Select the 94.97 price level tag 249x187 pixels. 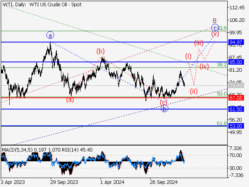(236, 42)
